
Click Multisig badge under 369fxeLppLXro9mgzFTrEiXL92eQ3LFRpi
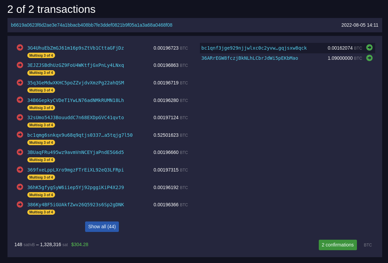coord(41,177)
